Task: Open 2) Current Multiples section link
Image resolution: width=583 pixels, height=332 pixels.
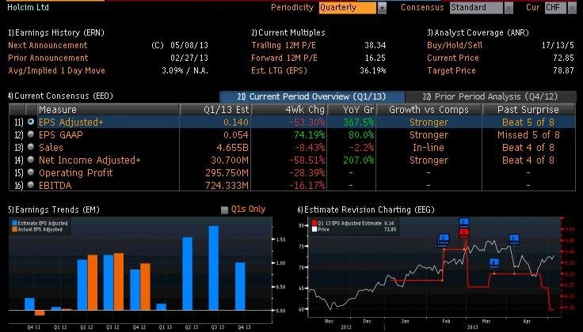Action: 288,32
